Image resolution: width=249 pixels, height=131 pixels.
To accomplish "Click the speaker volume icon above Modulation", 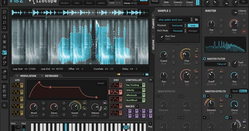I will coord(119,74).
